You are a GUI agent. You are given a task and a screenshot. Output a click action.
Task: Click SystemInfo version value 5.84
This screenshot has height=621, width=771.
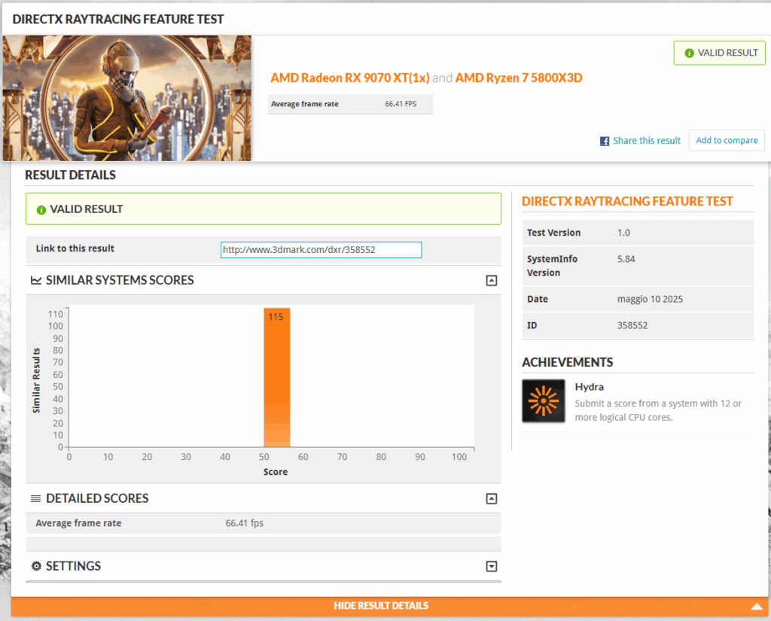[x=626, y=259]
